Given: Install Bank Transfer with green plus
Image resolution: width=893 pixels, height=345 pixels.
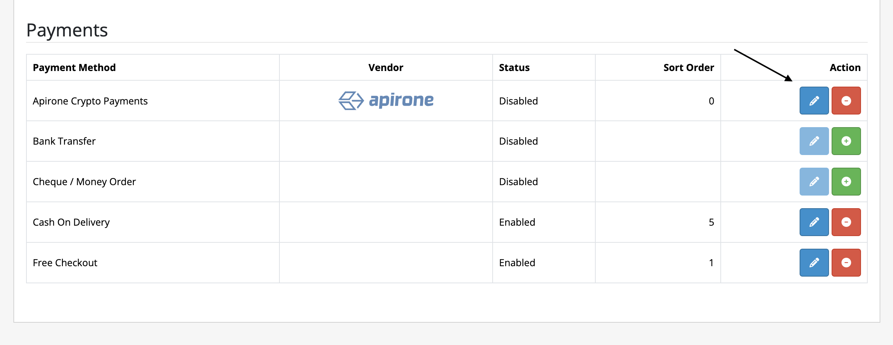Looking at the screenshot, I should coord(846,141).
